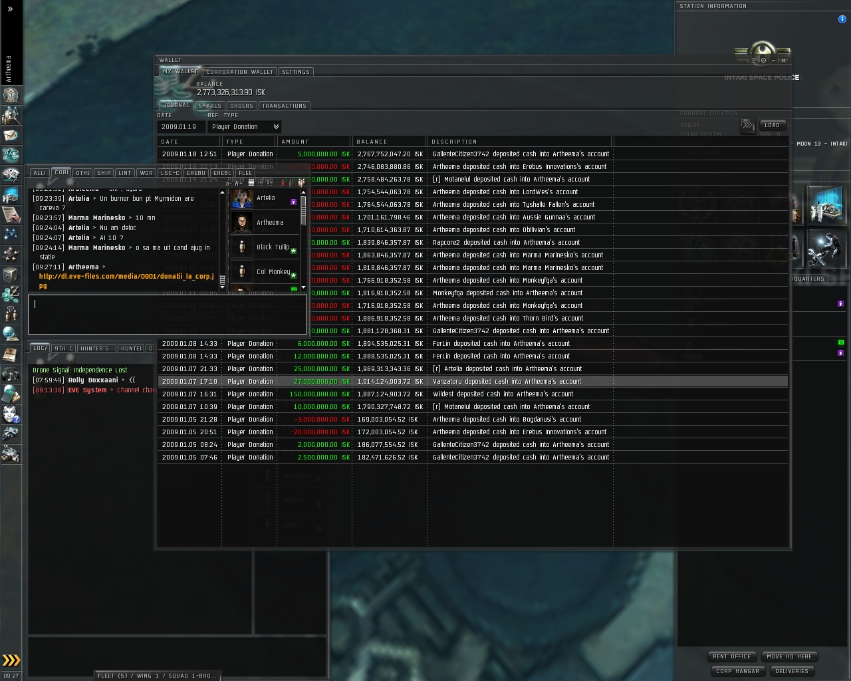This screenshot has height=681, width=851.
Task: Click the wallet date field 2009.01.19
Action: click(180, 127)
